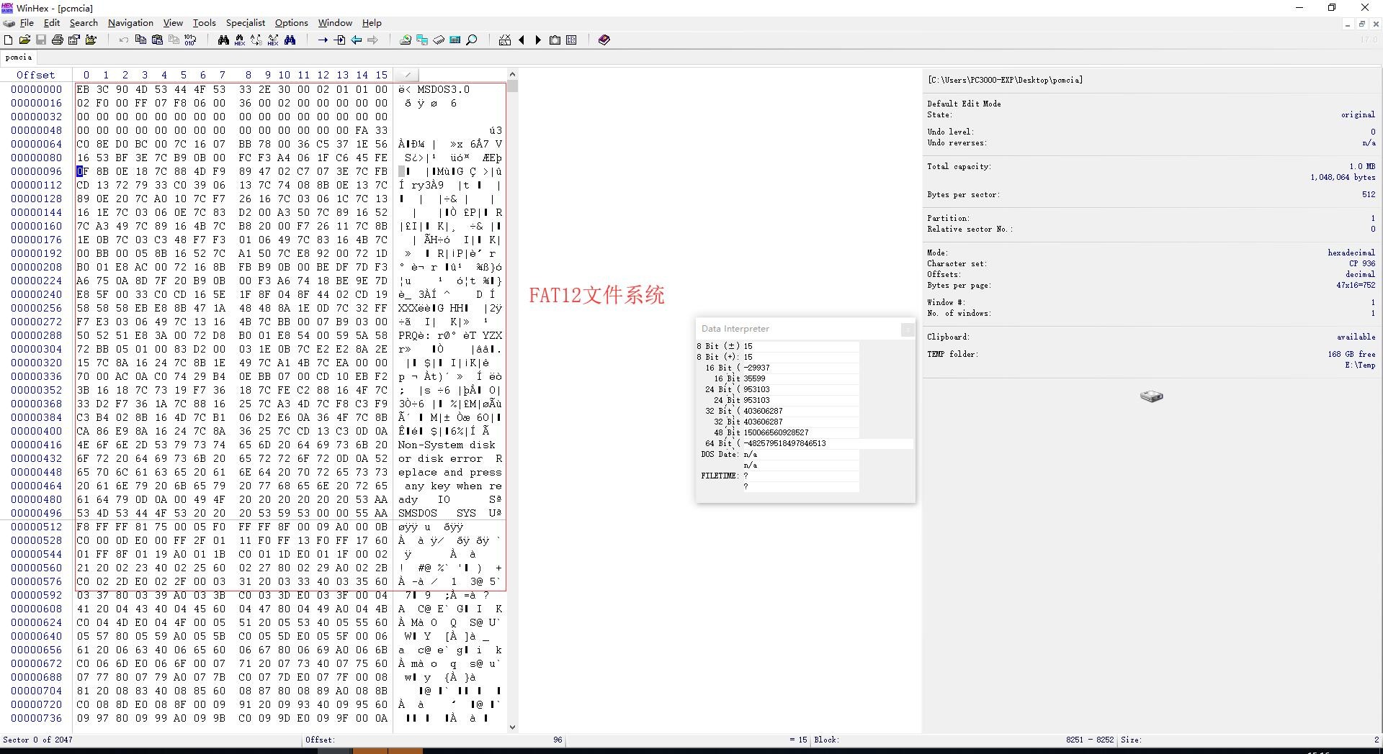Image resolution: width=1383 pixels, height=754 pixels.
Task: Click the Go To Sector icon
Action: [x=339, y=40]
